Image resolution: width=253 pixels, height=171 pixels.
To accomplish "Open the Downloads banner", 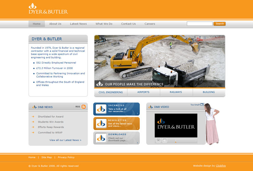I will click(x=116, y=138).
